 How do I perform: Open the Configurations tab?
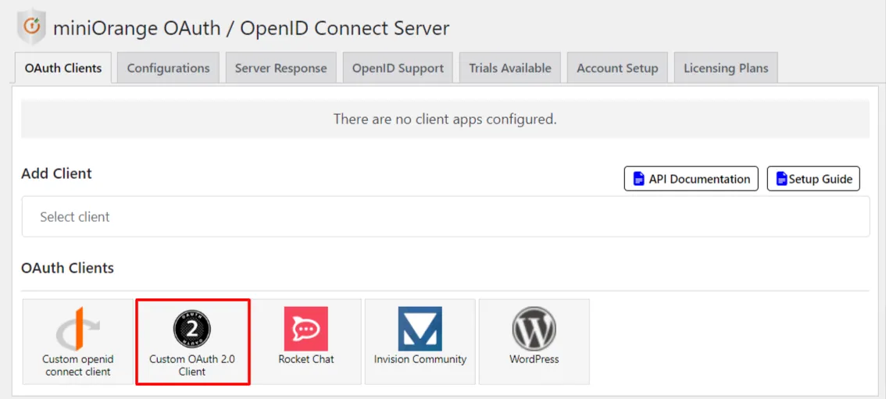[x=168, y=68]
